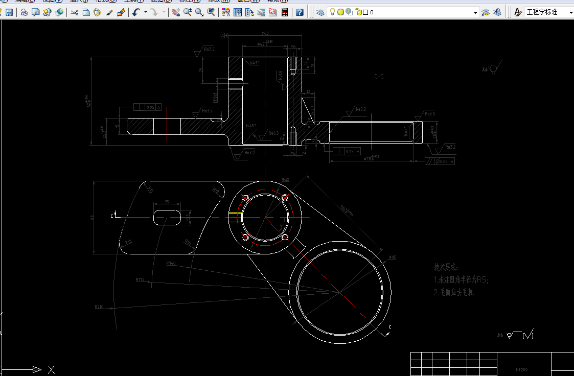Select the note line 2.毛面应去毛刺
Viewport: 574px width, 376px height.
[454, 292]
